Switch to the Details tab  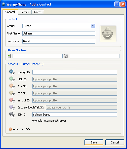[x=24, y=12]
